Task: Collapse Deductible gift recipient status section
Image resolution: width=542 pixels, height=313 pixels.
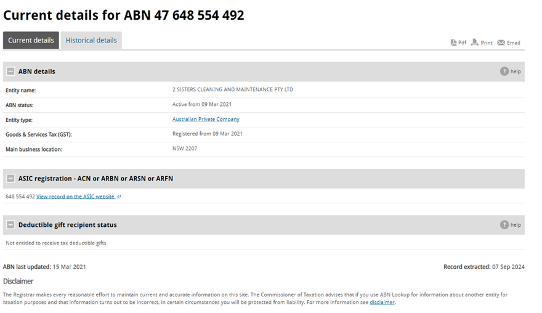Action: (x=10, y=225)
